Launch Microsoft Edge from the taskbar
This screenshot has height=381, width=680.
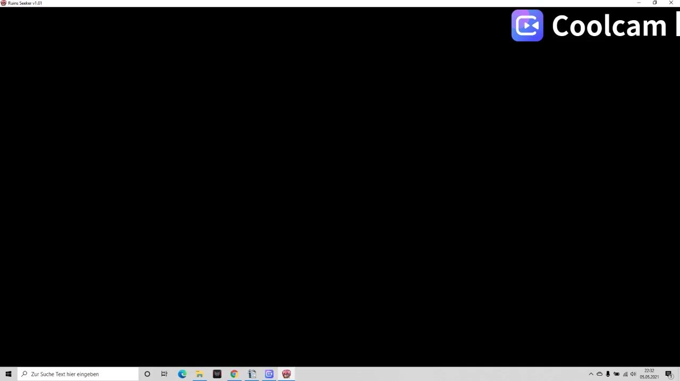point(182,374)
